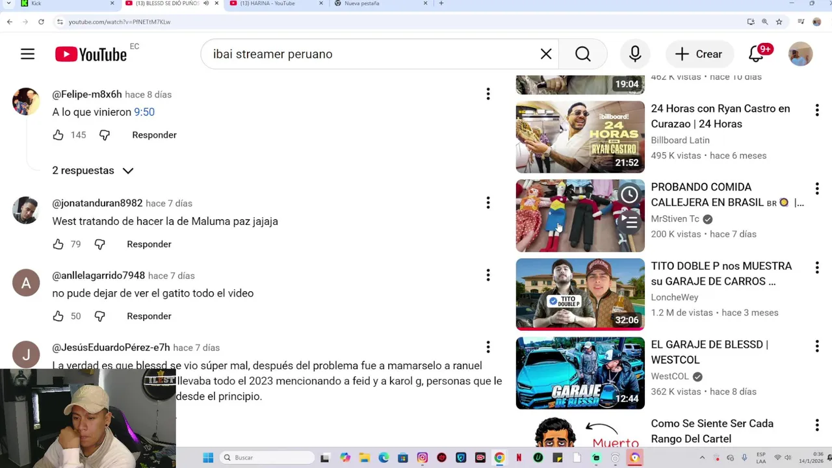Open Instagram from the taskbar
The image size is (832, 468).
(x=422, y=458)
